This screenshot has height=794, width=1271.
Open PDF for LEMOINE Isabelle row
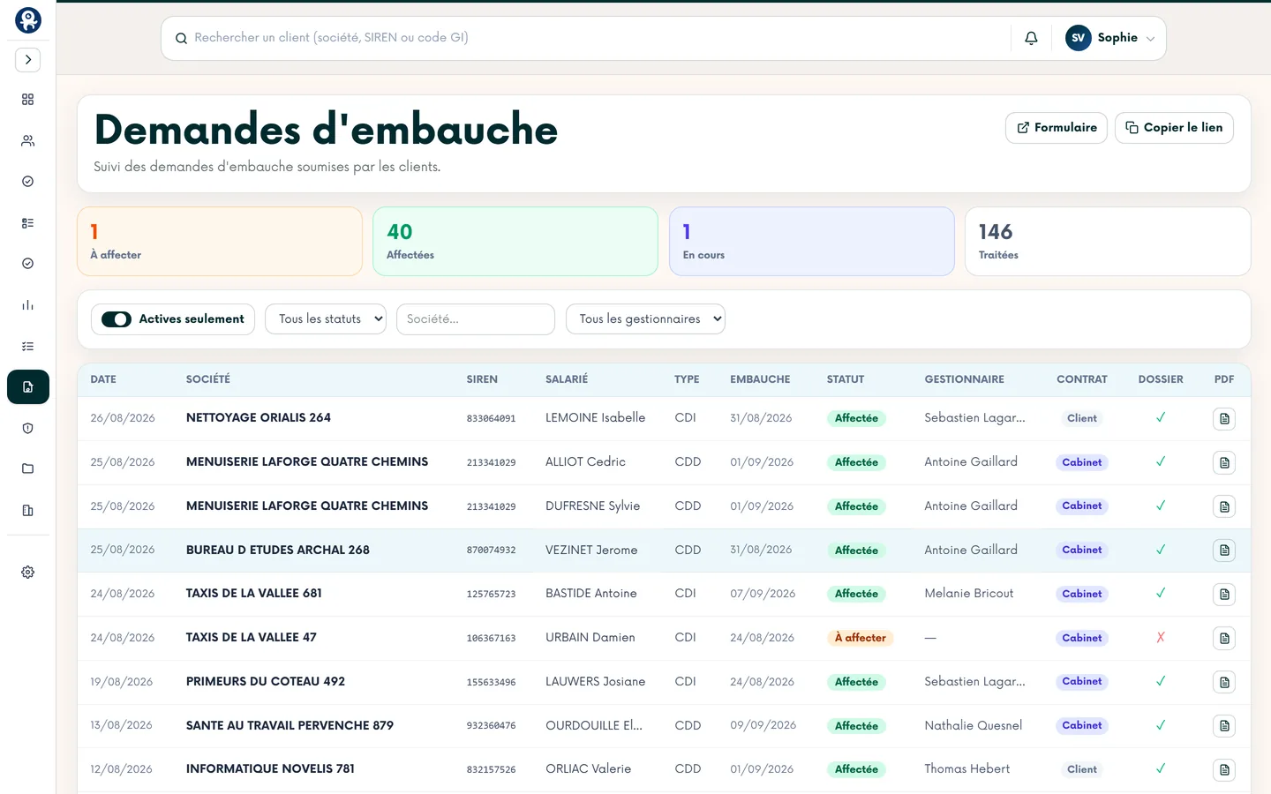(1224, 418)
